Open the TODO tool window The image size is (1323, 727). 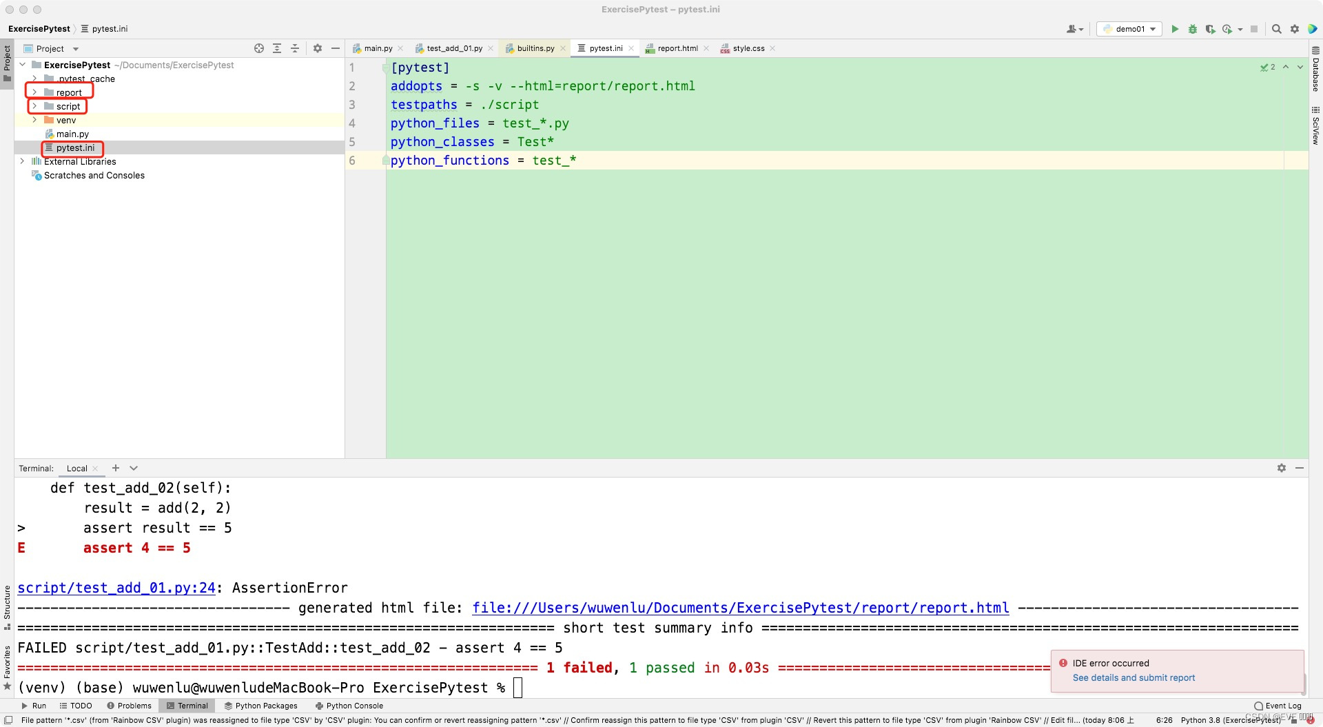click(76, 706)
